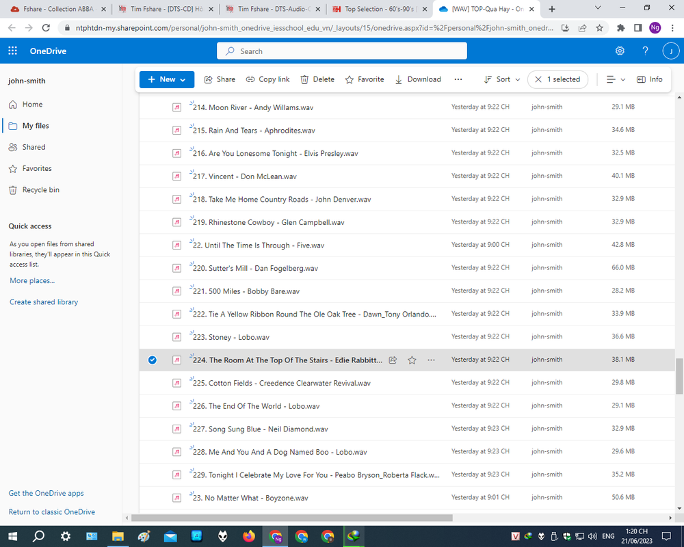Open the OneDrive app launcher grid

coord(12,51)
